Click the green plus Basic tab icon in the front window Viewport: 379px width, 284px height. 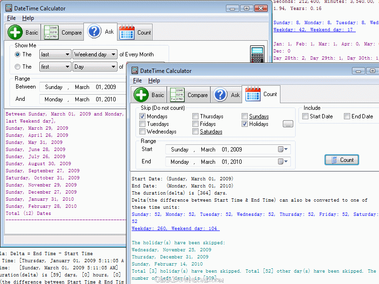click(141, 94)
